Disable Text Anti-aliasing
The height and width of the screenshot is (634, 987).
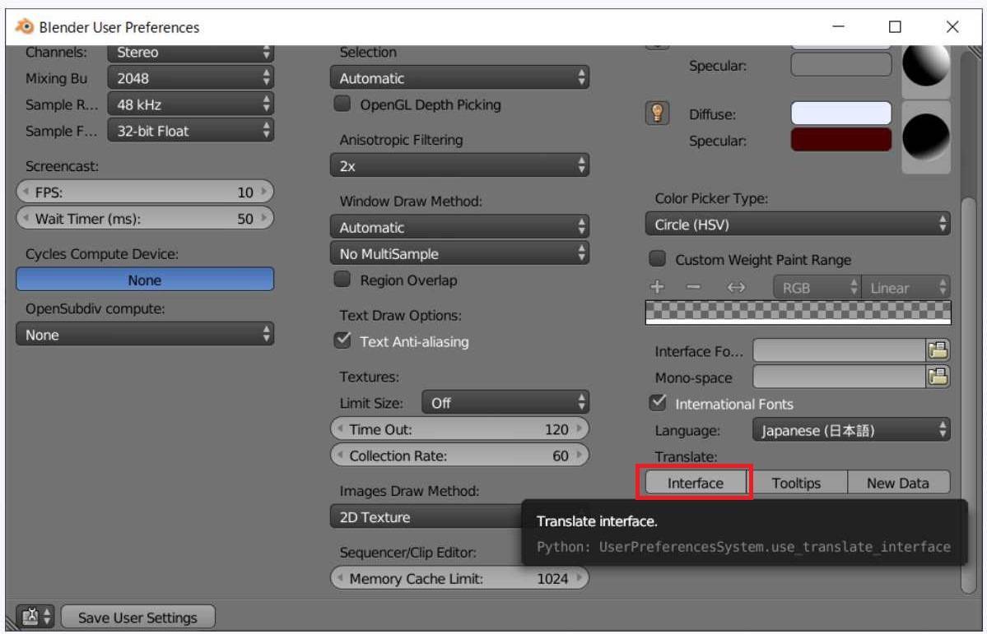coord(342,340)
